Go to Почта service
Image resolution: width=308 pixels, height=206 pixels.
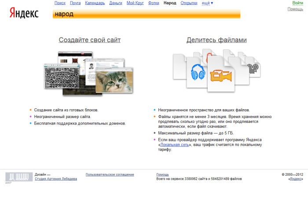pos(75,3)
